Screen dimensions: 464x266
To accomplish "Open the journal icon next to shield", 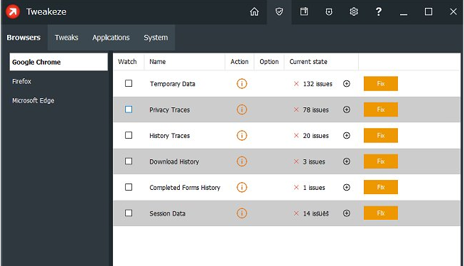I will pos(304,12).
